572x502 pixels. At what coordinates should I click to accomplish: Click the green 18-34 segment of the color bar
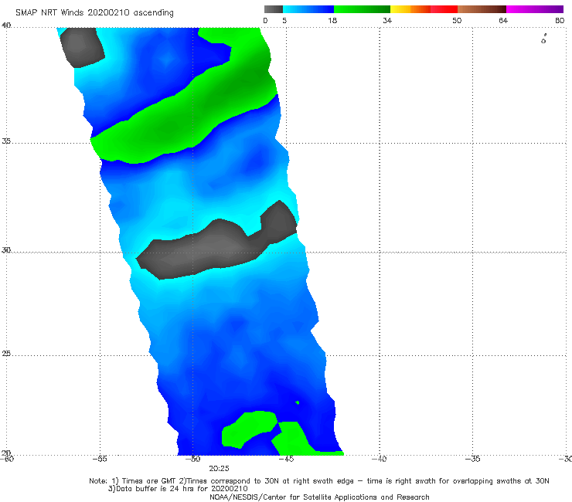pyautogui.click(x=362, y=9)
